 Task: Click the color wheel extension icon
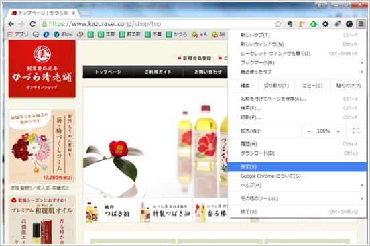[349, 24]
